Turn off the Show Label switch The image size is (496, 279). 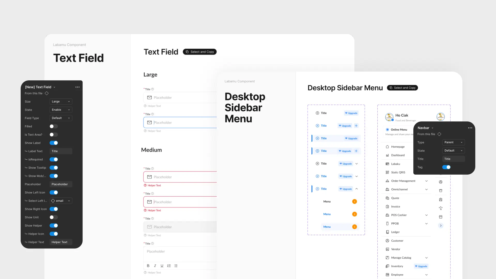click(54, 143)
